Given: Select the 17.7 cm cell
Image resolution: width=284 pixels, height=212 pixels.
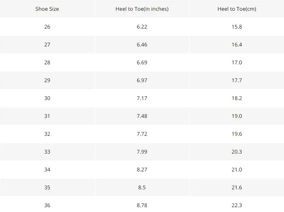Looking at the screenshot, I should pos(237,81).
